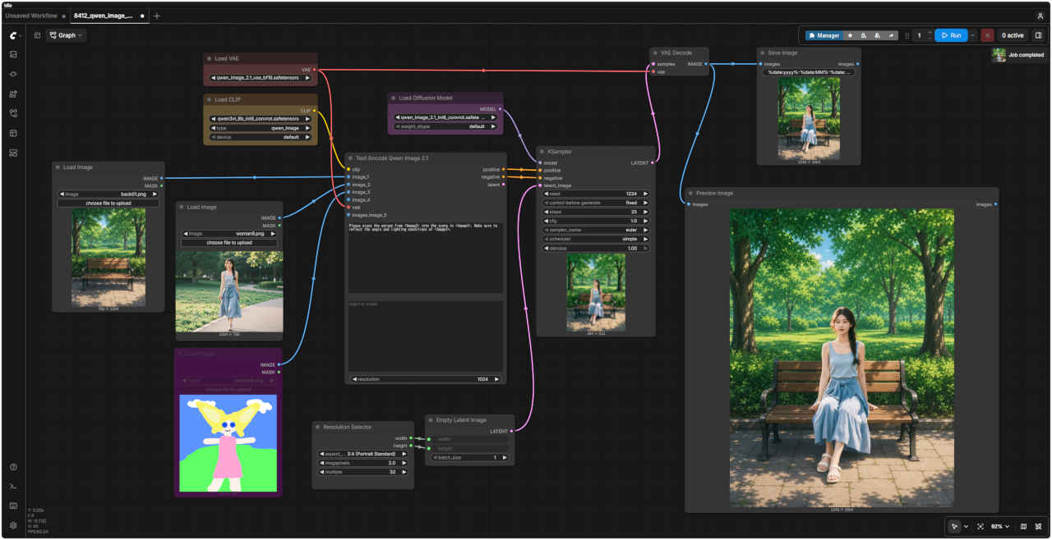Click the 0 active jobs indicator
This screenshot has height=540, width=1052.
(x=1013, y=35)
